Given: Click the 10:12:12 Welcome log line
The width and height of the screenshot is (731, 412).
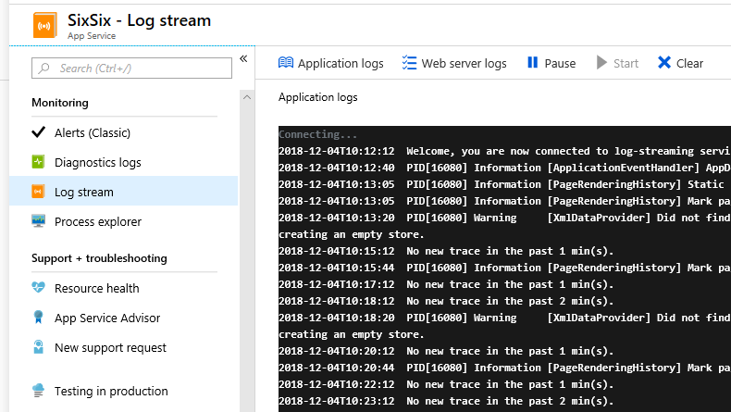Looking at the screenshot, I should [504, 151].
